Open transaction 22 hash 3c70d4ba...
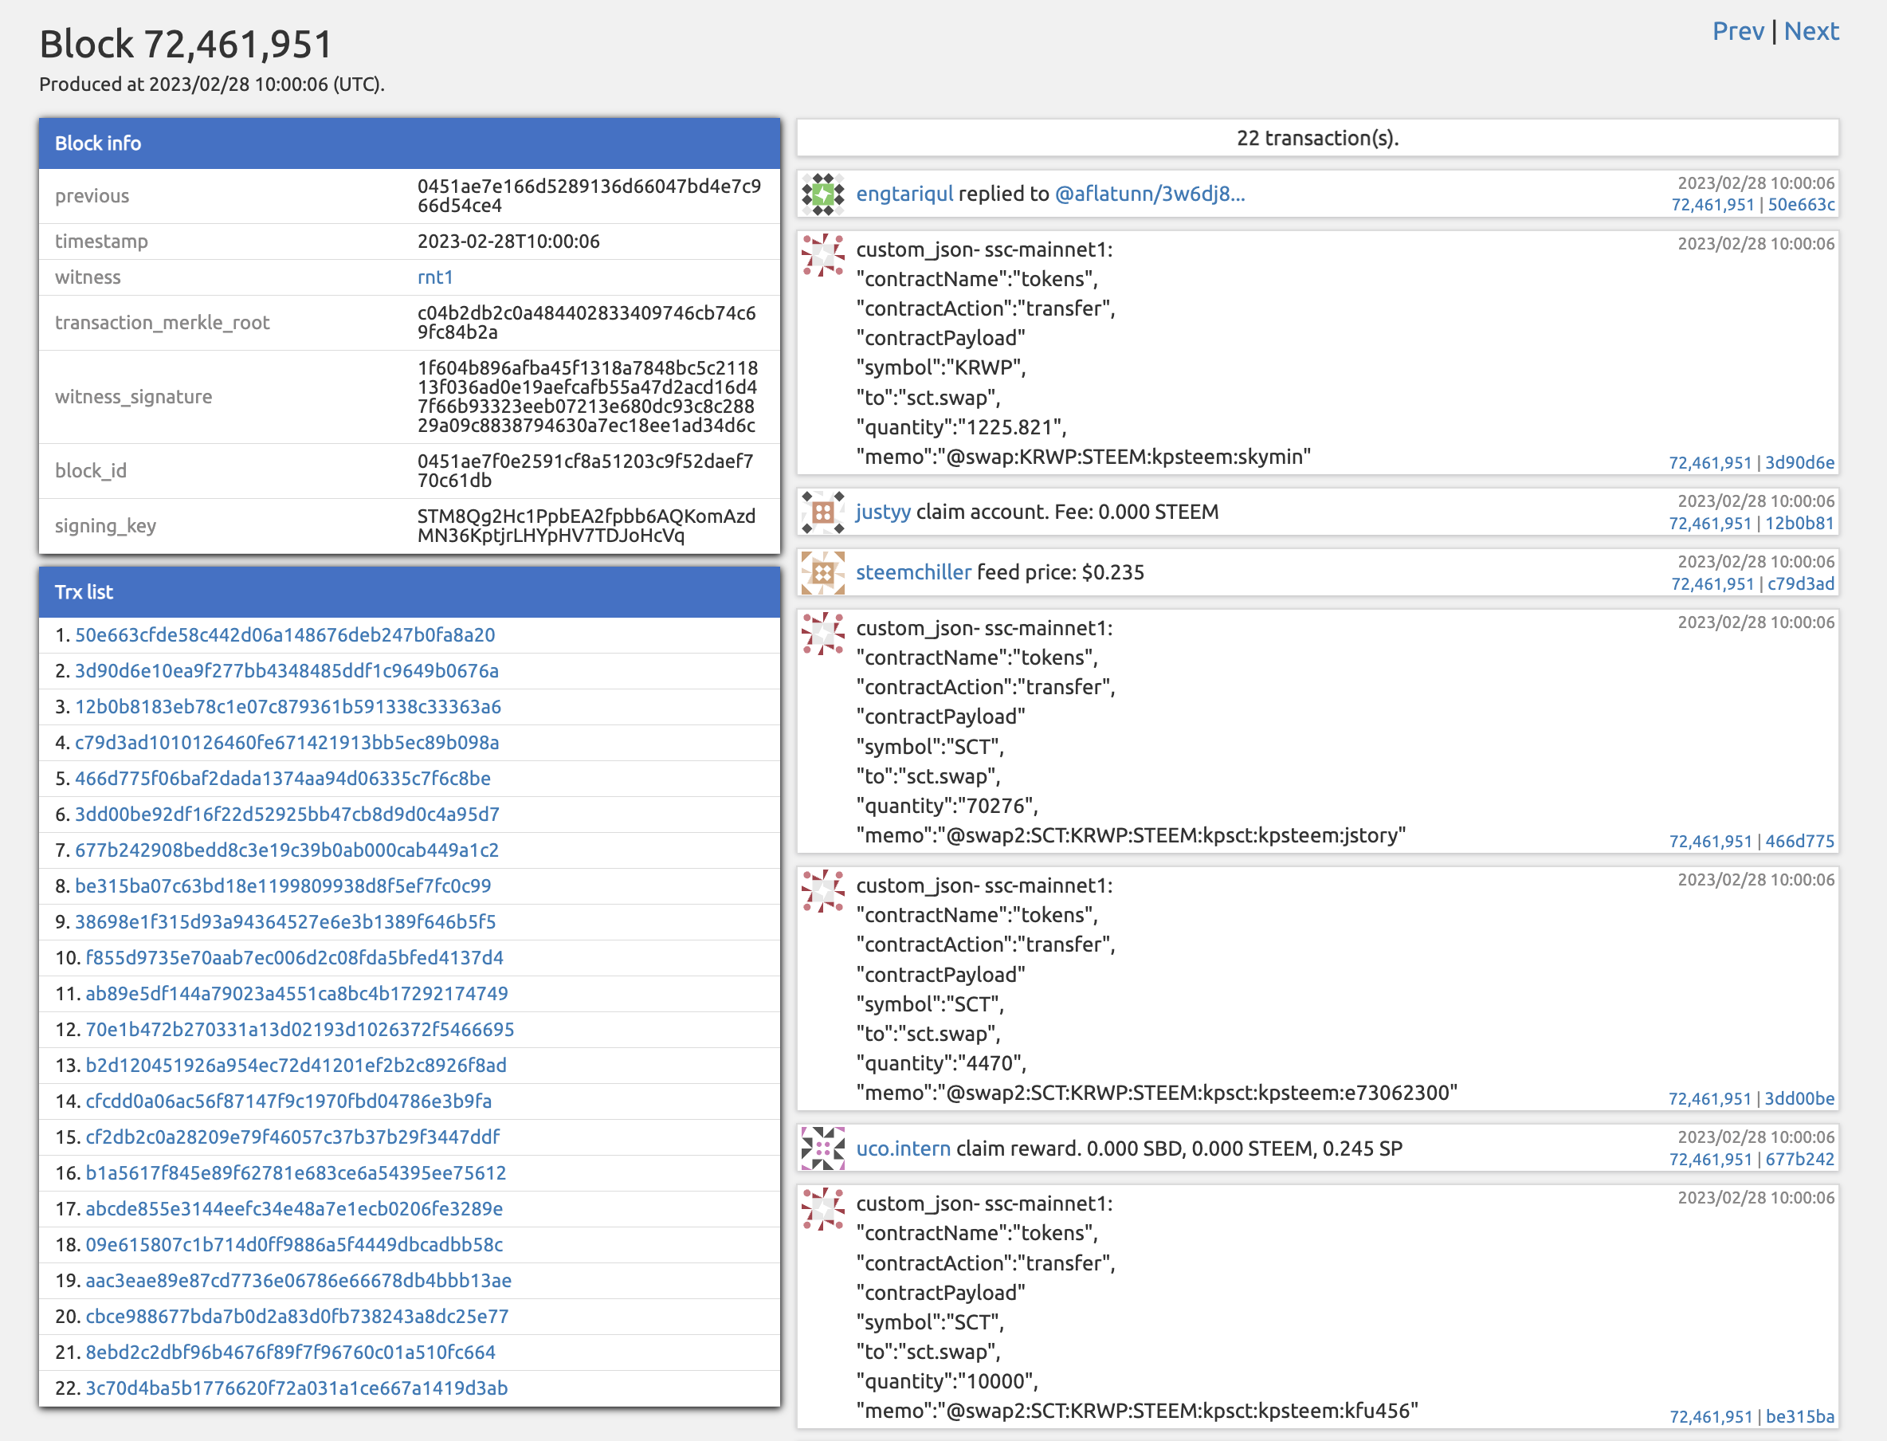Viewport: 1887px width, 1441px height. (296, 1388)
